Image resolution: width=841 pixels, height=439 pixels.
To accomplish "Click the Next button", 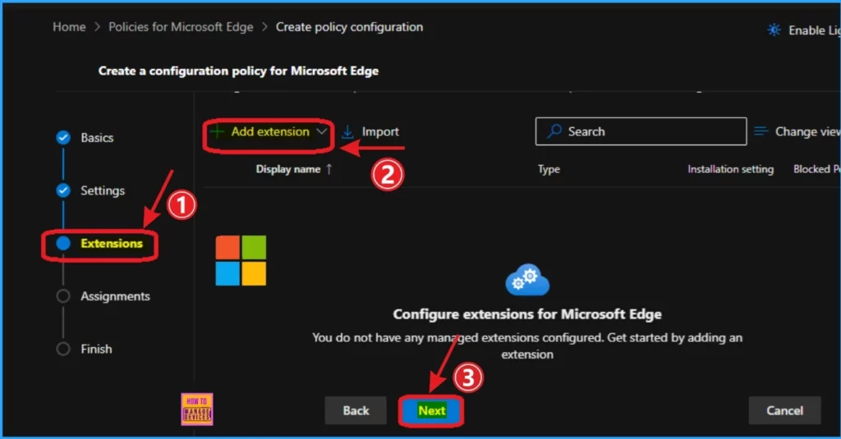I will [431, 410].
